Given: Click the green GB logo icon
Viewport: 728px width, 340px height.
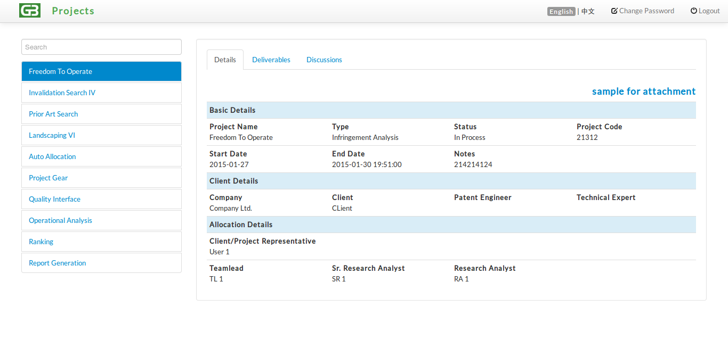Looking at the screenshot, I should tap(30, 10).
